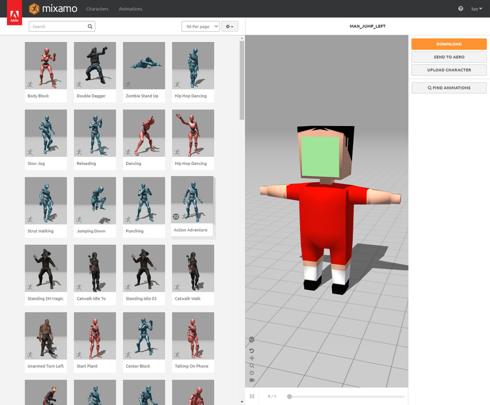Select the Start Plank animation
This screenshot has height=405, width=490.
click(95, 342)
